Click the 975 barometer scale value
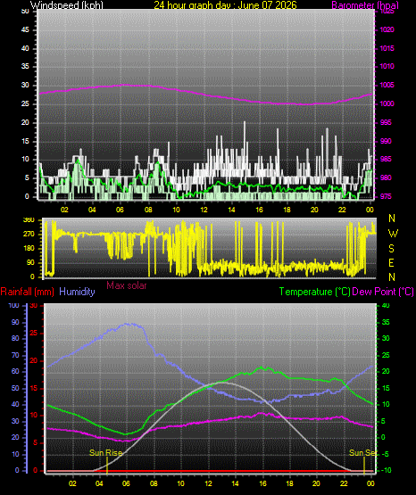 click(x=386, y=197)
